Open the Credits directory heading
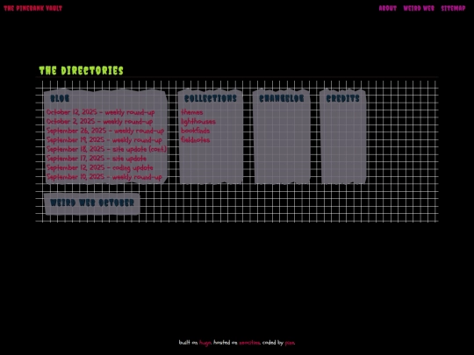 click(x=343, y=98)
